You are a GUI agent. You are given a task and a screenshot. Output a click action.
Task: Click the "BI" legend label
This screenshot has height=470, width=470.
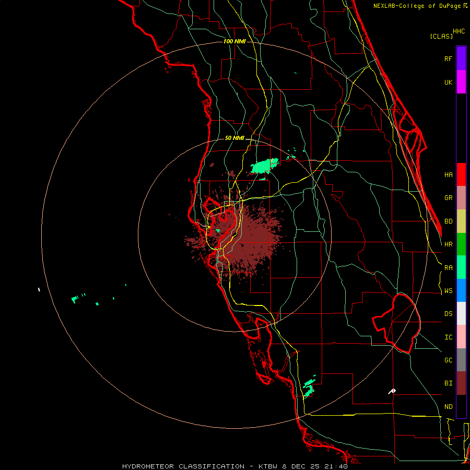448,383
